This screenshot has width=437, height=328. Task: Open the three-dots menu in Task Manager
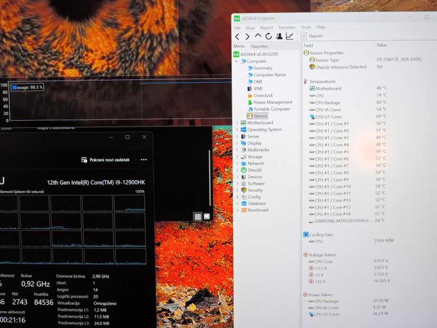(x=144, y=160)
